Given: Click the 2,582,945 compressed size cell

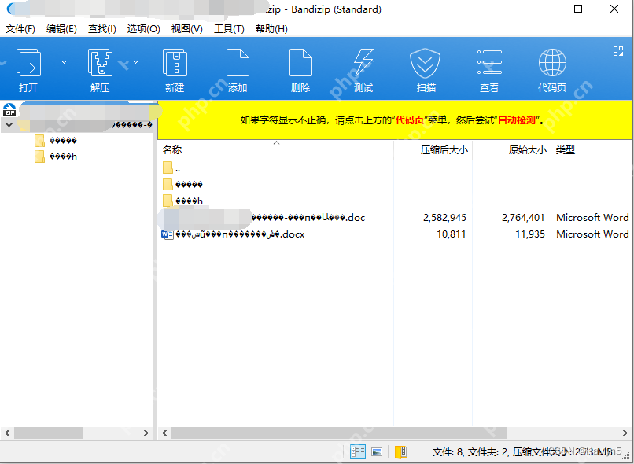Looking at the screenshot, I should coord(444,217).
